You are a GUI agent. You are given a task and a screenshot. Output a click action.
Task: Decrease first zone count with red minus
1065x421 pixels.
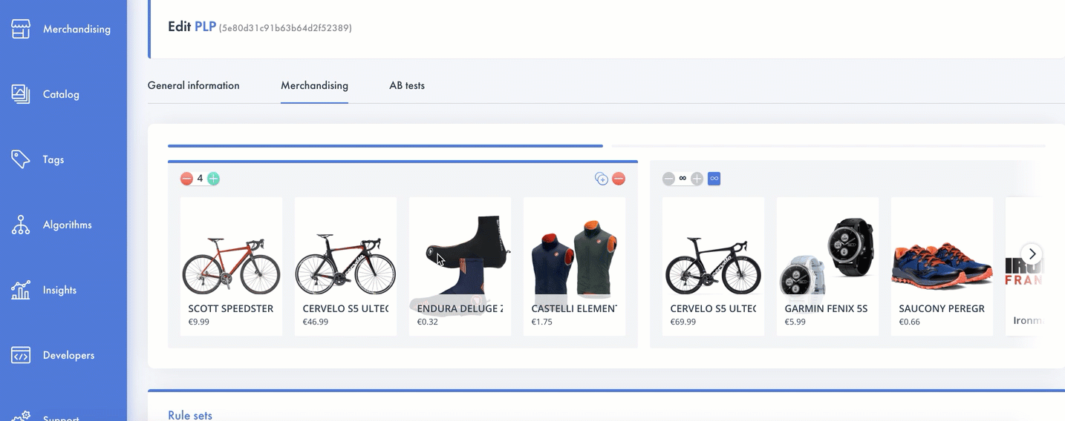click(186, 179)
